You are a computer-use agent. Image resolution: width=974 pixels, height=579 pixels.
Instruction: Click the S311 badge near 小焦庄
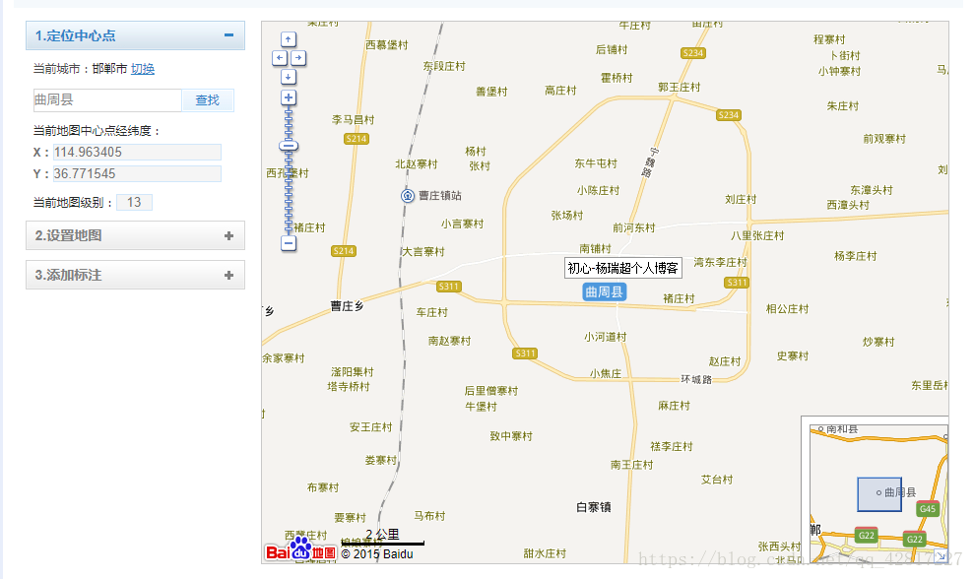[x=525, y=354]
